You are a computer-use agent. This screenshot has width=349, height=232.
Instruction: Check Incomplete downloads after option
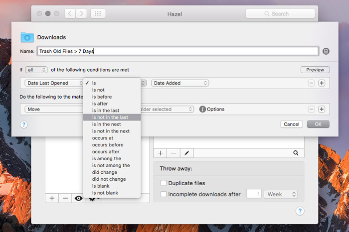[x=163, y=194]
